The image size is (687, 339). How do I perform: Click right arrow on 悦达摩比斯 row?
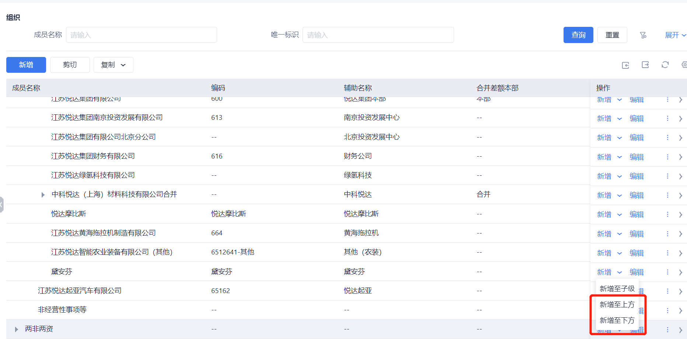pos(680,215)
